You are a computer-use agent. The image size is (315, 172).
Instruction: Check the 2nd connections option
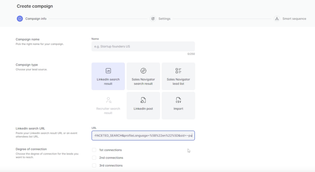pos(94,158)
